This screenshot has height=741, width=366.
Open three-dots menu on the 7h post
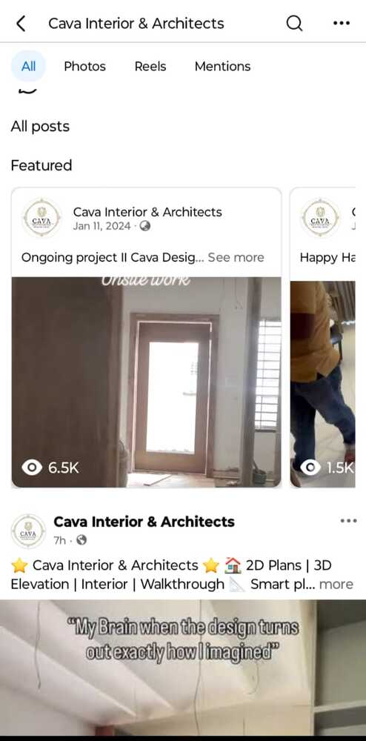[x=348, y=521]
